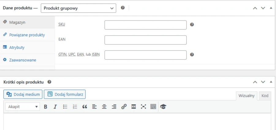
Task: Align text to center
Action: [104, 107]
